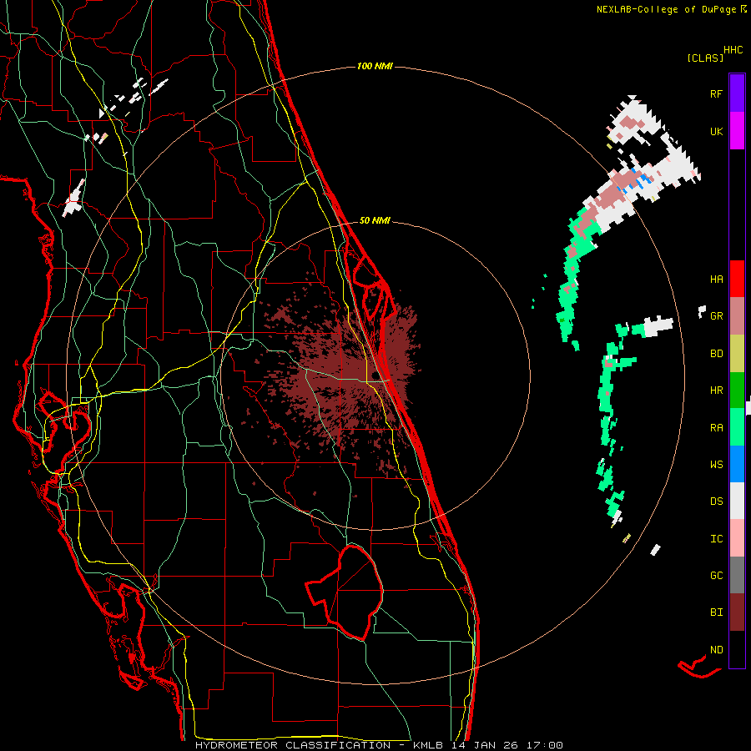Click the '[CLAS]' units label
Screen dimensions: 751x751
click(x=705, y=58)
